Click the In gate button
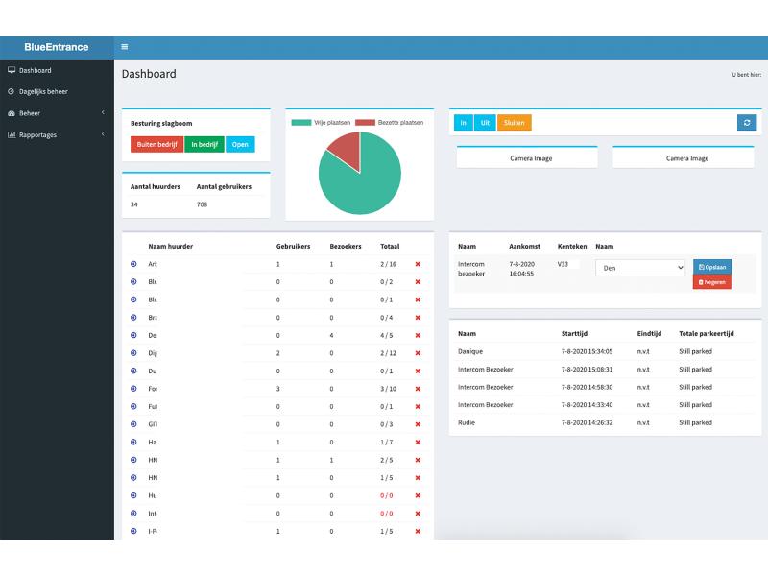 click(464, 123)
